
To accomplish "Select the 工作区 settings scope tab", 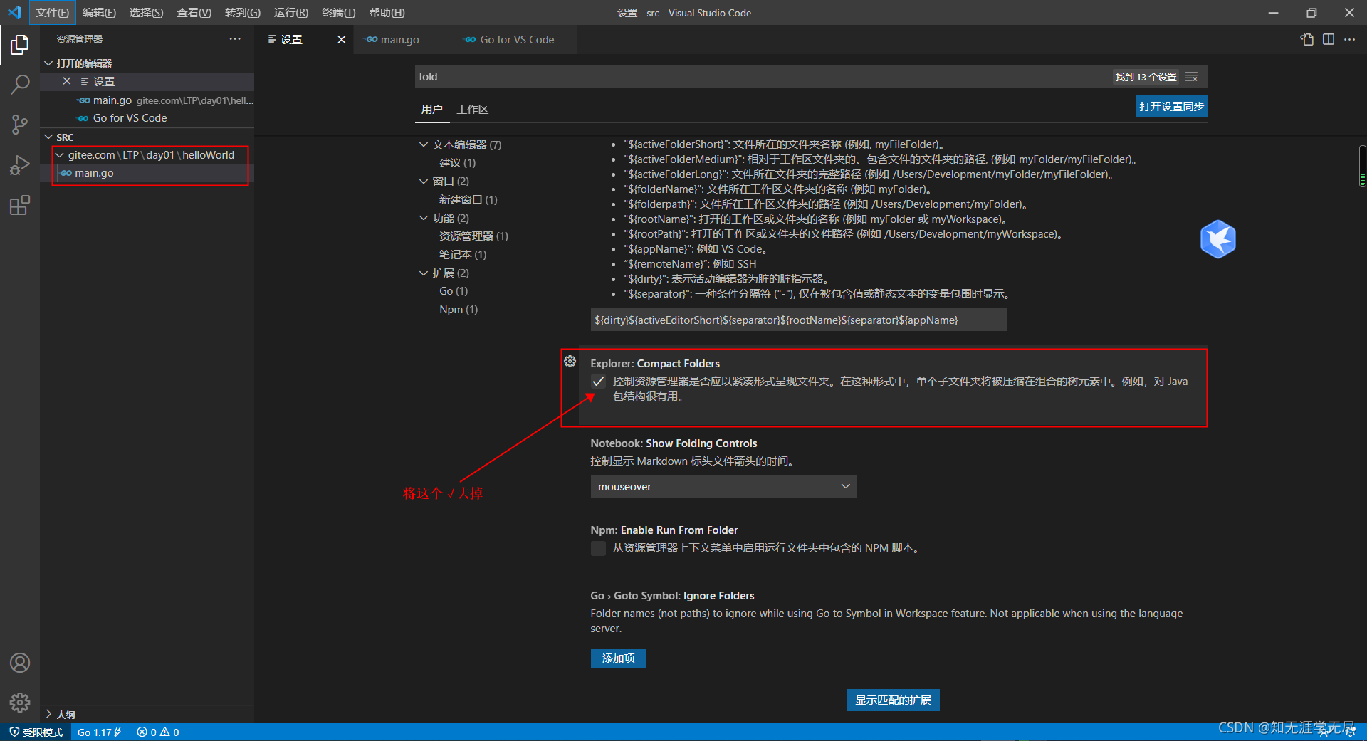I will click(472, 109).
